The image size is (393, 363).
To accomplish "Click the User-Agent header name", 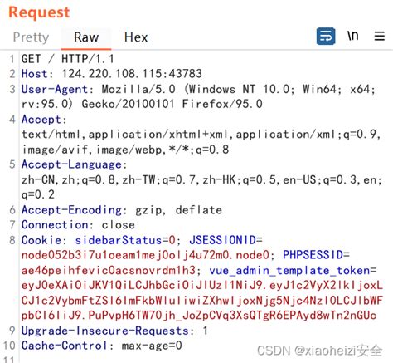I will tap(55, 89).
